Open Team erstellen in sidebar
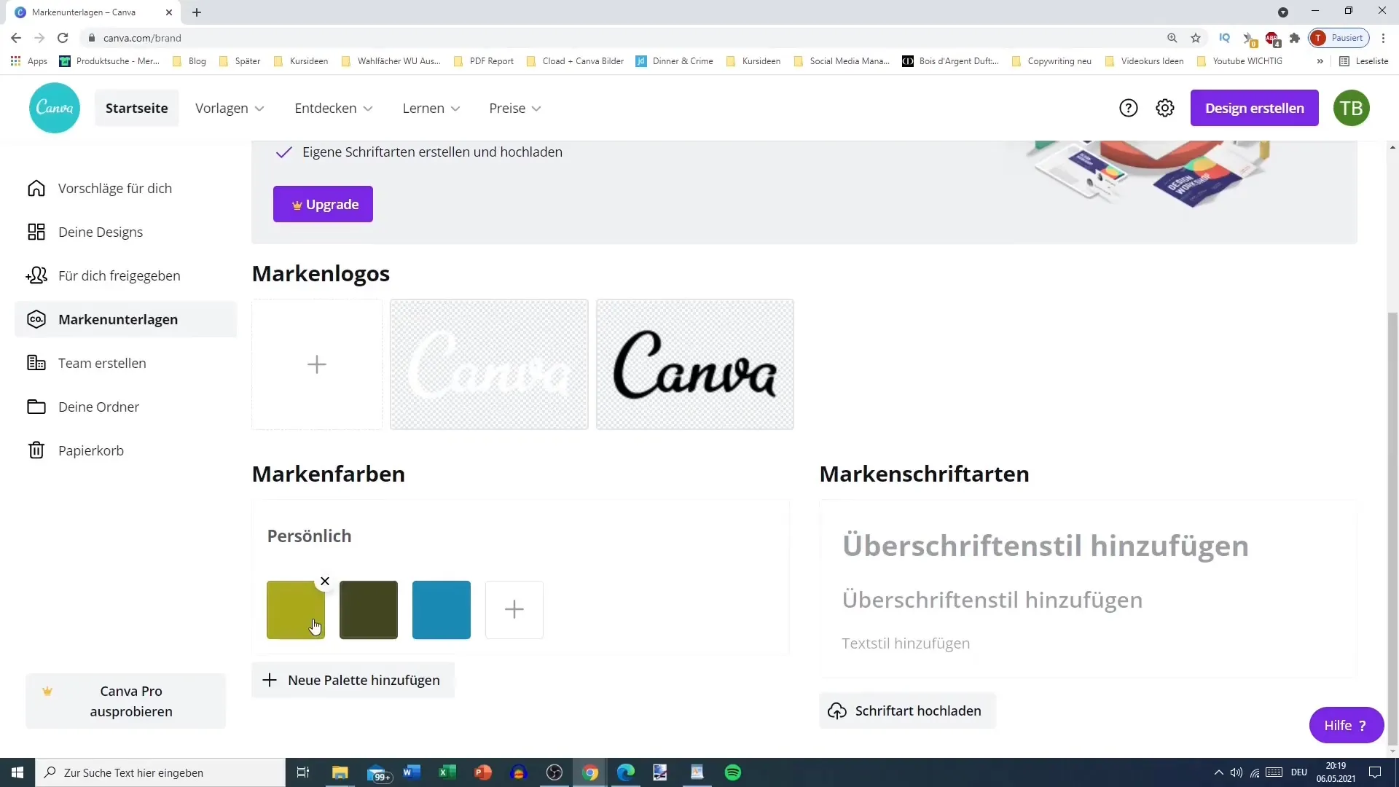 click(125, 363)
